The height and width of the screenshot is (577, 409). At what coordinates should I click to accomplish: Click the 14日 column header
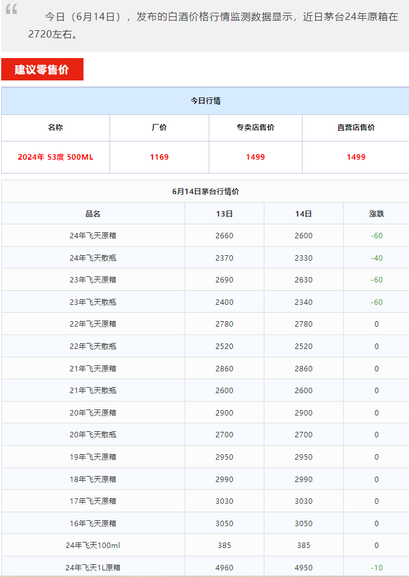303,214
